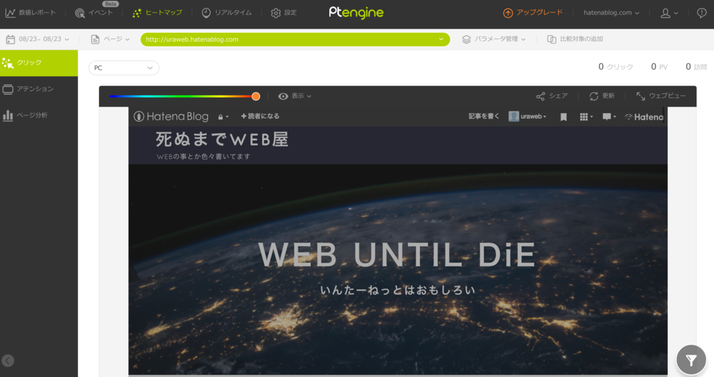Image resolution: width=714 pixels, height=377 pixels.
Task: Open パラメータ管理 parameter management dropdown
Action: point(494,39)
